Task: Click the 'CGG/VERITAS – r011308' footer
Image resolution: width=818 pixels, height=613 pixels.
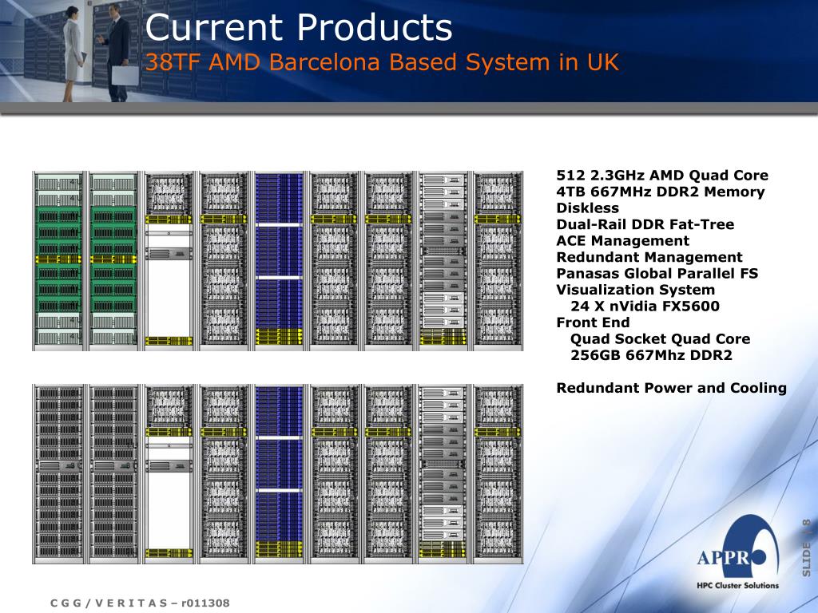Action: coord(140,603)
